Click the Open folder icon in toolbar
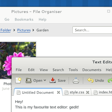The height and width of the screenshot is (112, 112). [x=29, y=80]
